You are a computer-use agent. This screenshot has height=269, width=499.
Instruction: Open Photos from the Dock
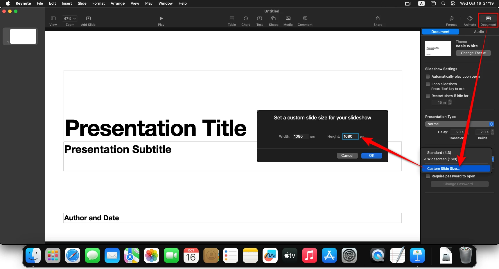coord(152,255)
